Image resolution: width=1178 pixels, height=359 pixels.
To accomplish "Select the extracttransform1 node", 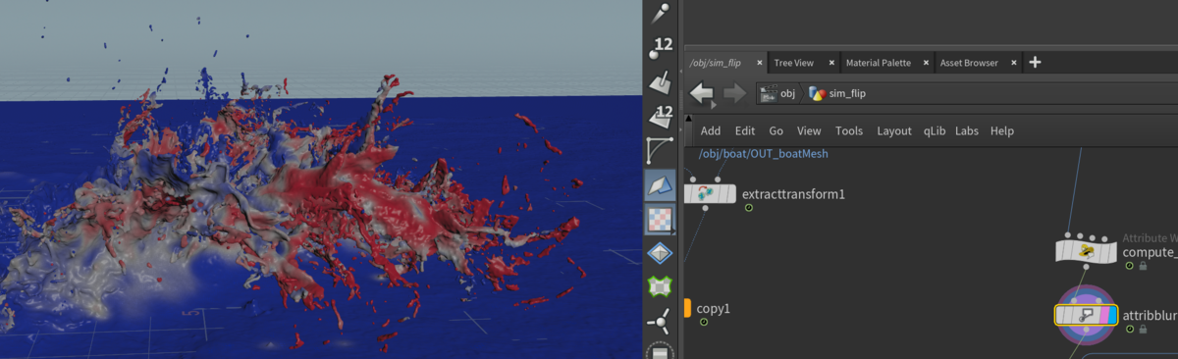I will [710, 193].
